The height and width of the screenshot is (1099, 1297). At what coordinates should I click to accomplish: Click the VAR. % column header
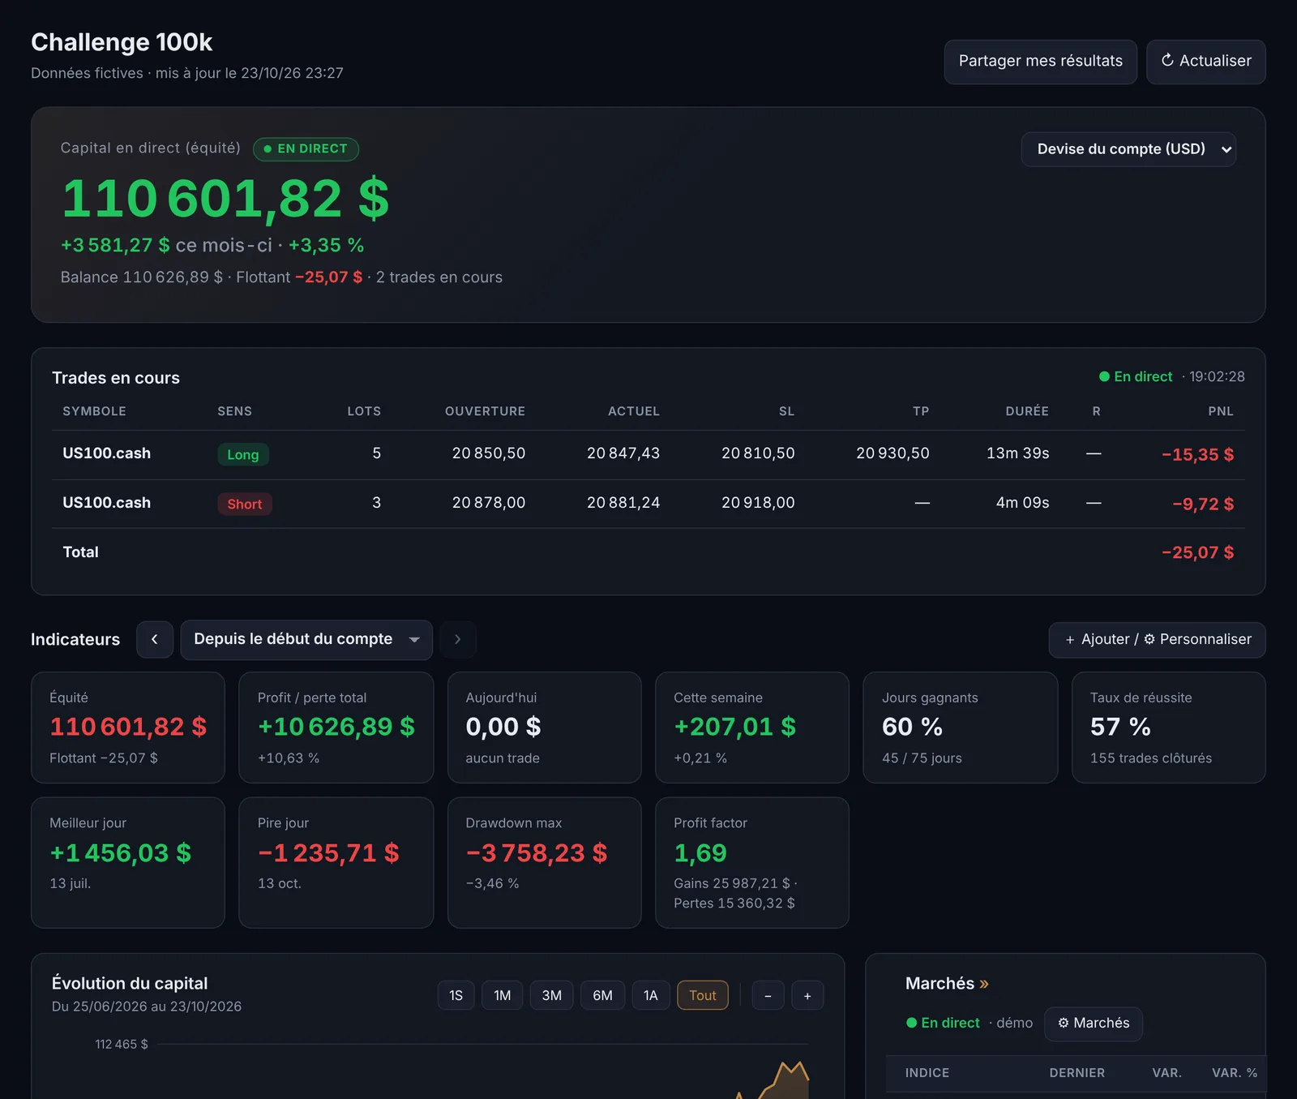point(1235,1073)
